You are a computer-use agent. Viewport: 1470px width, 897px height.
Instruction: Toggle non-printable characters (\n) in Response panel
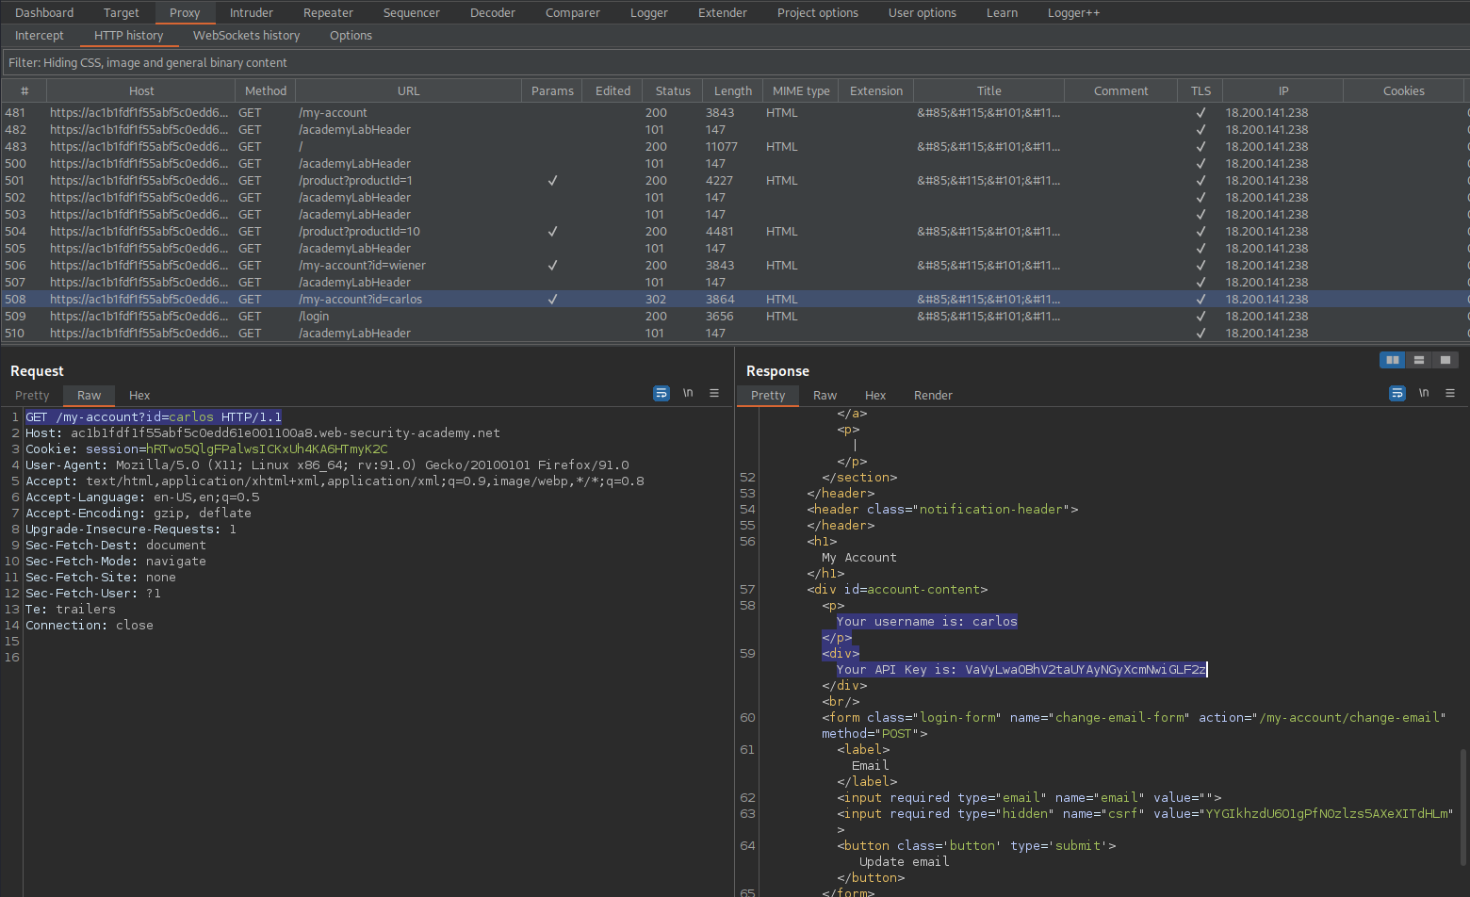pos(1424,393)
